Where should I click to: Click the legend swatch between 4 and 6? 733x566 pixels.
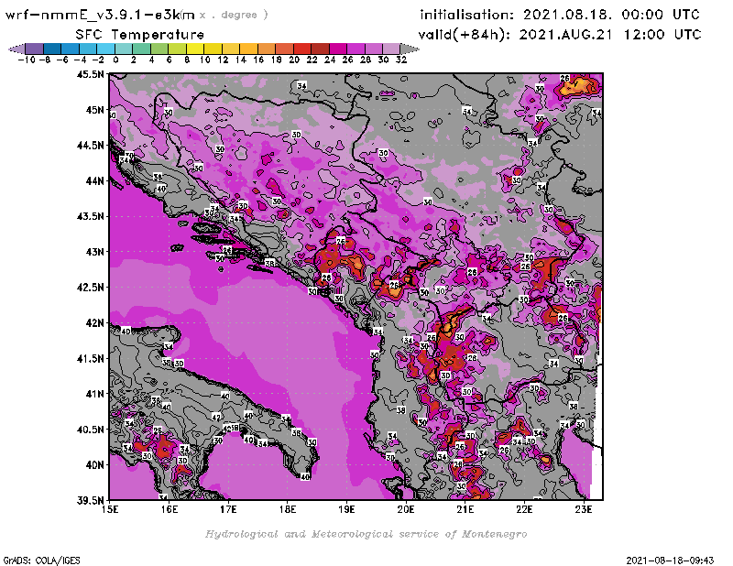[159, 49]
